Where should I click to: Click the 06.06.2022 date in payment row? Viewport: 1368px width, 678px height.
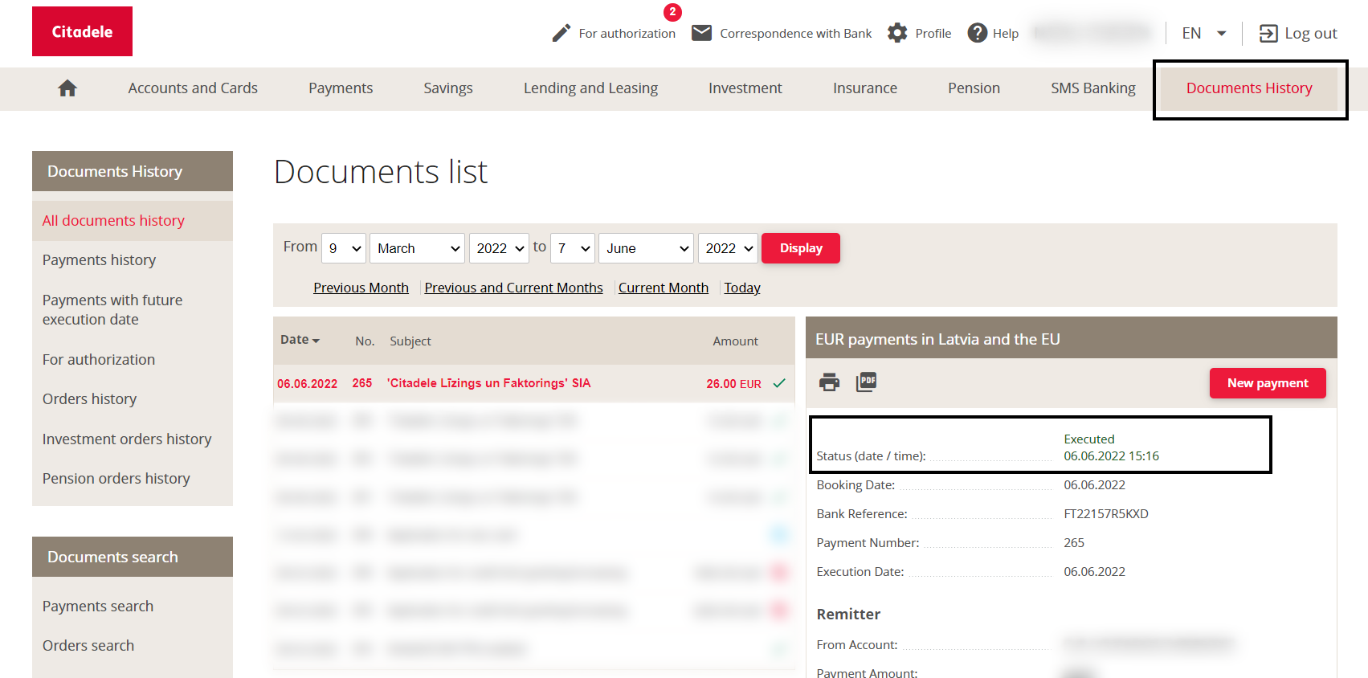307,384
